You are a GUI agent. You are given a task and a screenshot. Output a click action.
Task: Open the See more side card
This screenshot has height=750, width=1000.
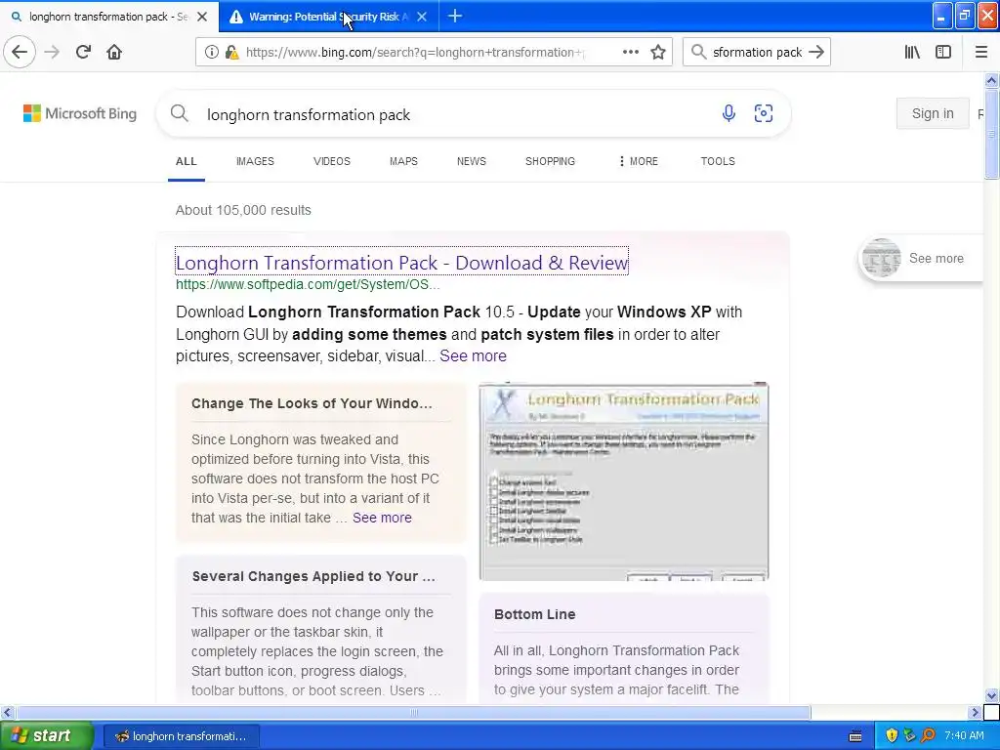[x=920, y=258]
